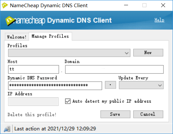173x134 pixels.
Task: Click the namecheap logo in banner
Action: [x=25, y=21]
